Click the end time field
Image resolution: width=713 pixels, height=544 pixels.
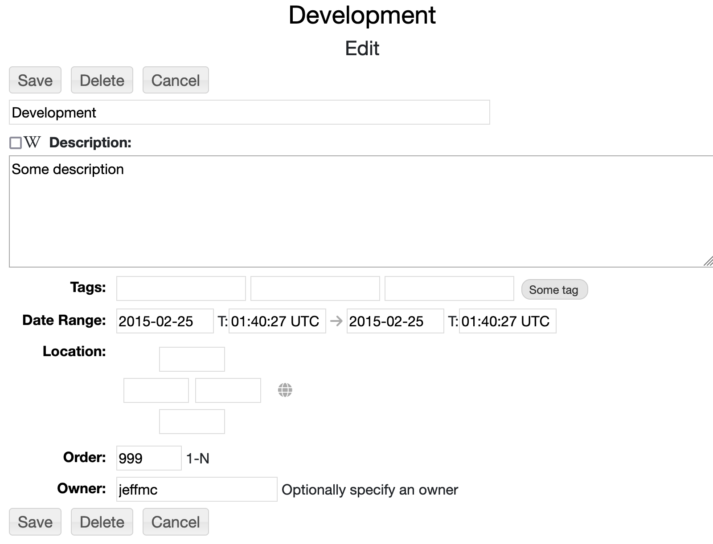(x=508, y=321)
